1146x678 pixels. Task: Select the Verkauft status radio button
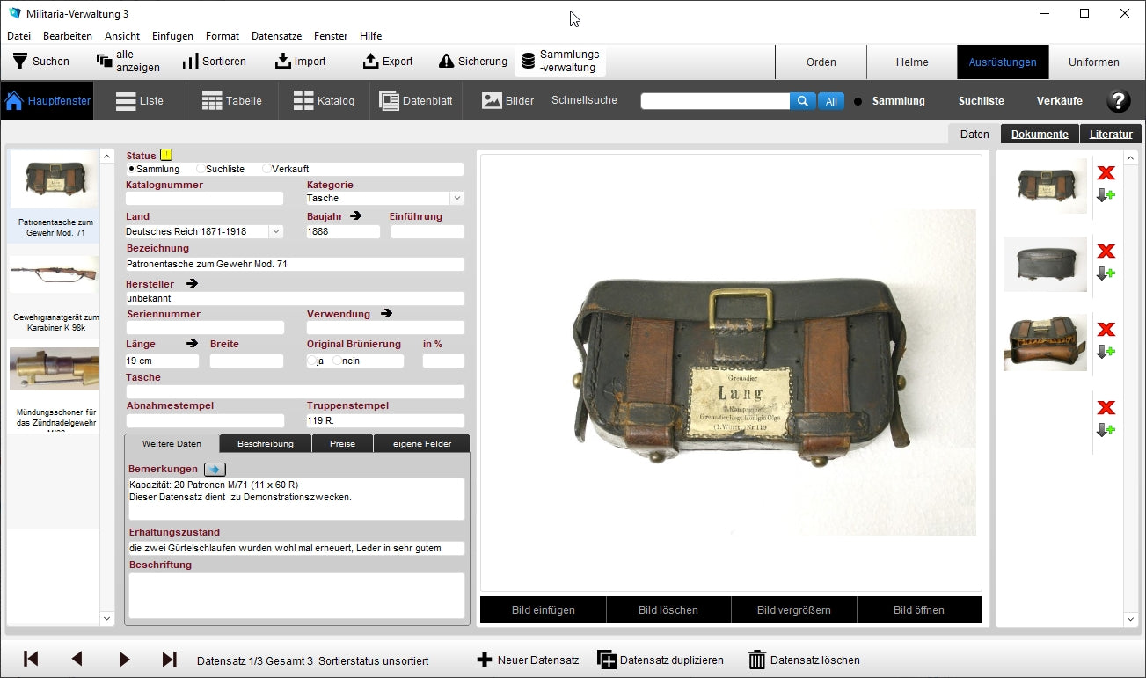[x=266, y=169]
